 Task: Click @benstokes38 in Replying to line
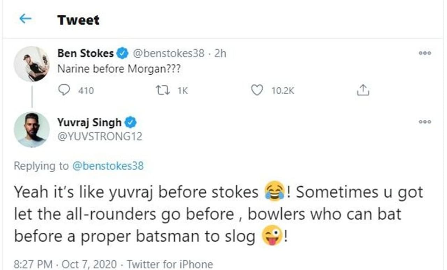[108, 166]
